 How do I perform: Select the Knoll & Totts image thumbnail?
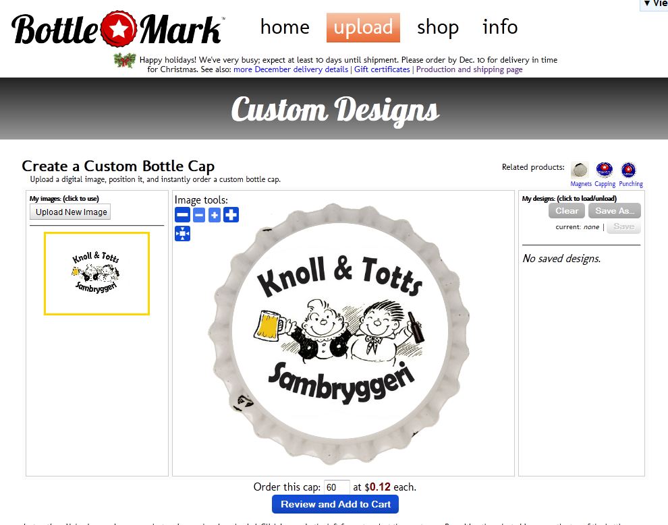click(96, 274)
